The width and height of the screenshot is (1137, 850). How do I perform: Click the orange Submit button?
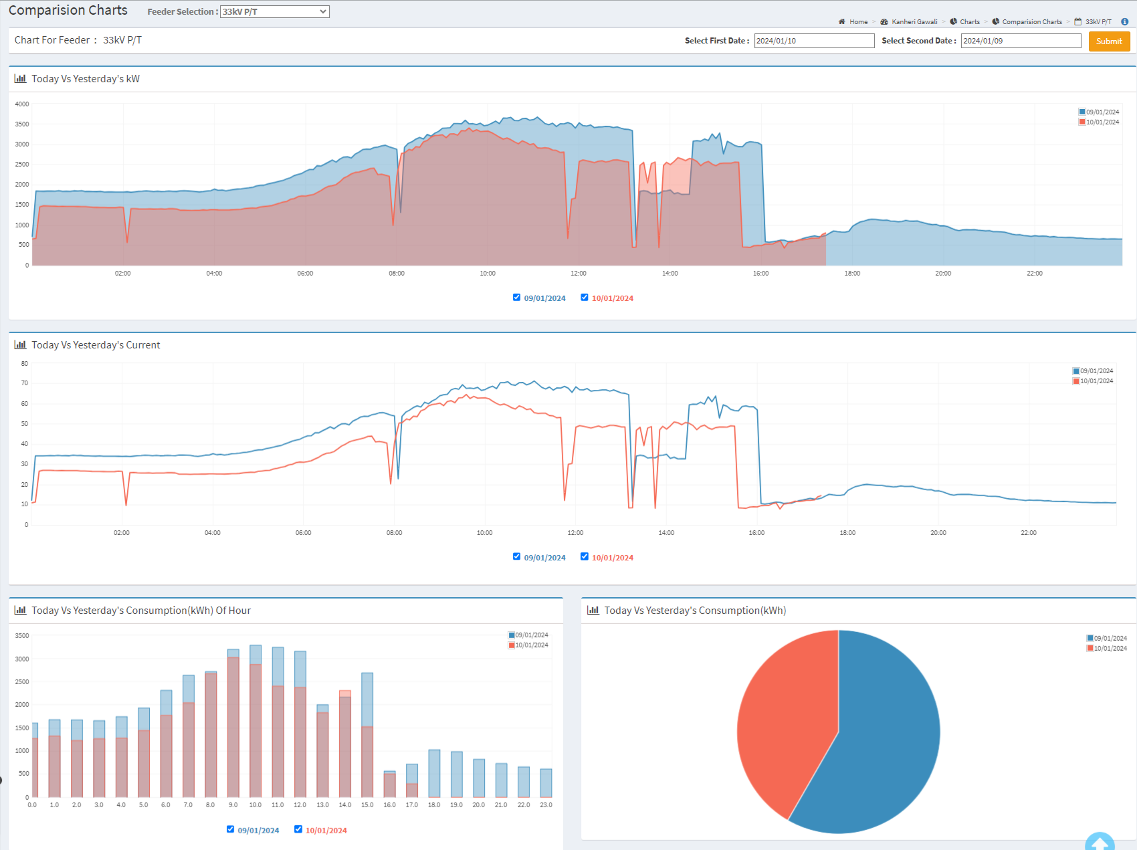tap(1109, 41)
